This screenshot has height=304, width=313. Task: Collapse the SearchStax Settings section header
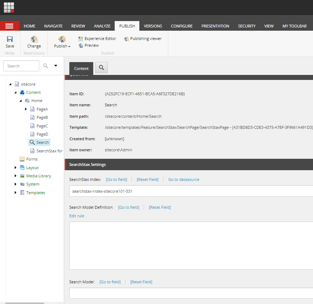coord(189,164)
